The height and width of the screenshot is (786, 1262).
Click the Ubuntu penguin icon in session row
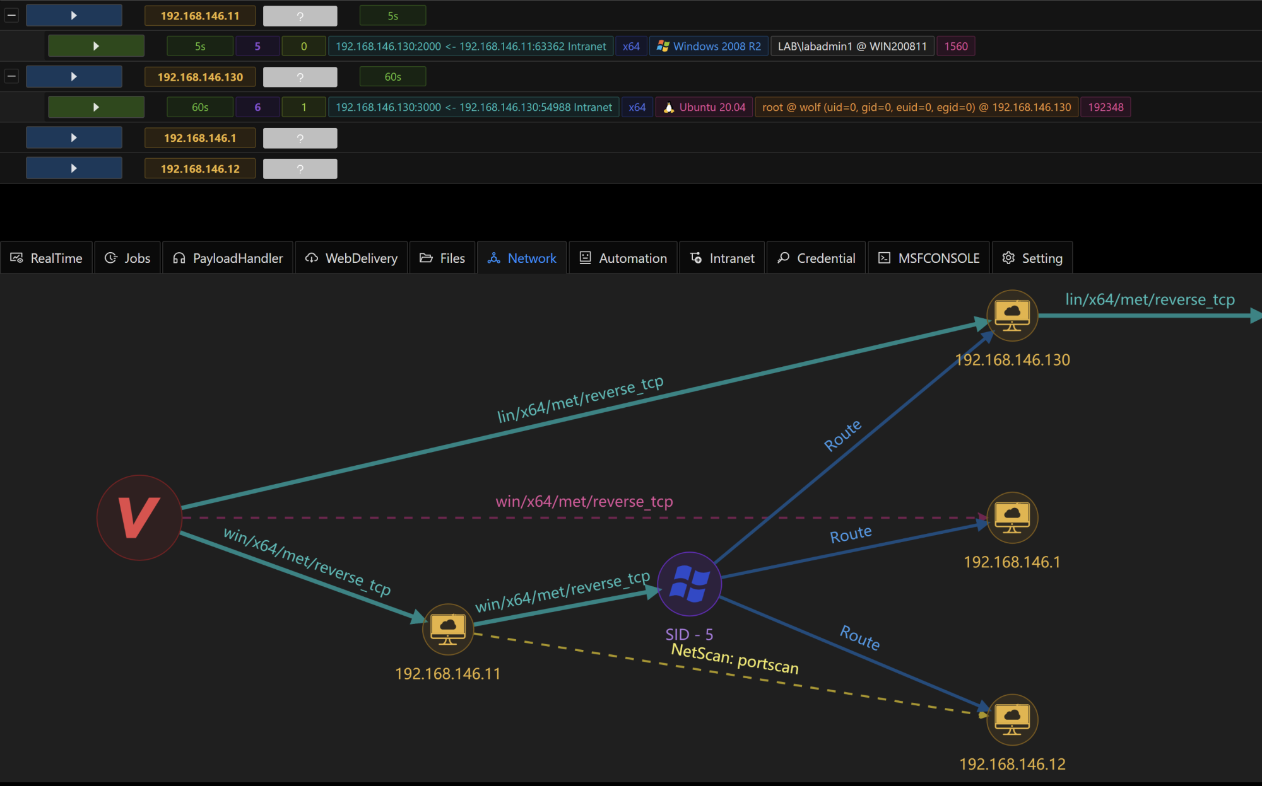(x=669, y=107)
